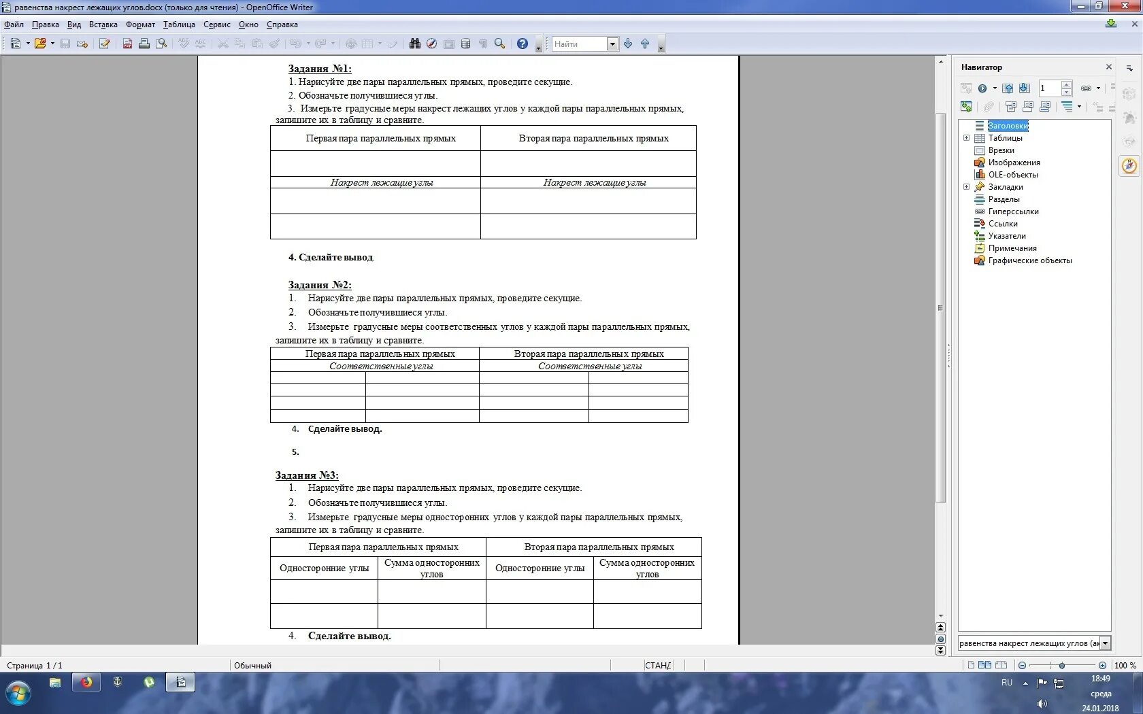Open the Найти search history dropdown

tap(612, 44)
